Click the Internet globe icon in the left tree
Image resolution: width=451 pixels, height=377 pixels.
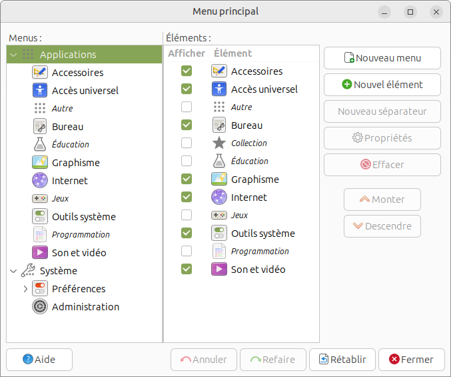point(40,180)
